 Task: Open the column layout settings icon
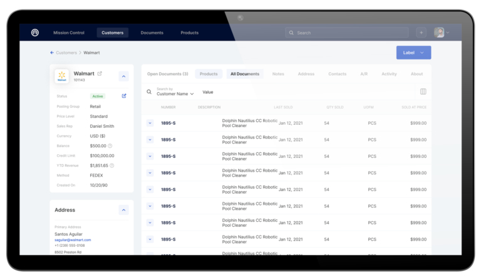click(x=423, y=91)
